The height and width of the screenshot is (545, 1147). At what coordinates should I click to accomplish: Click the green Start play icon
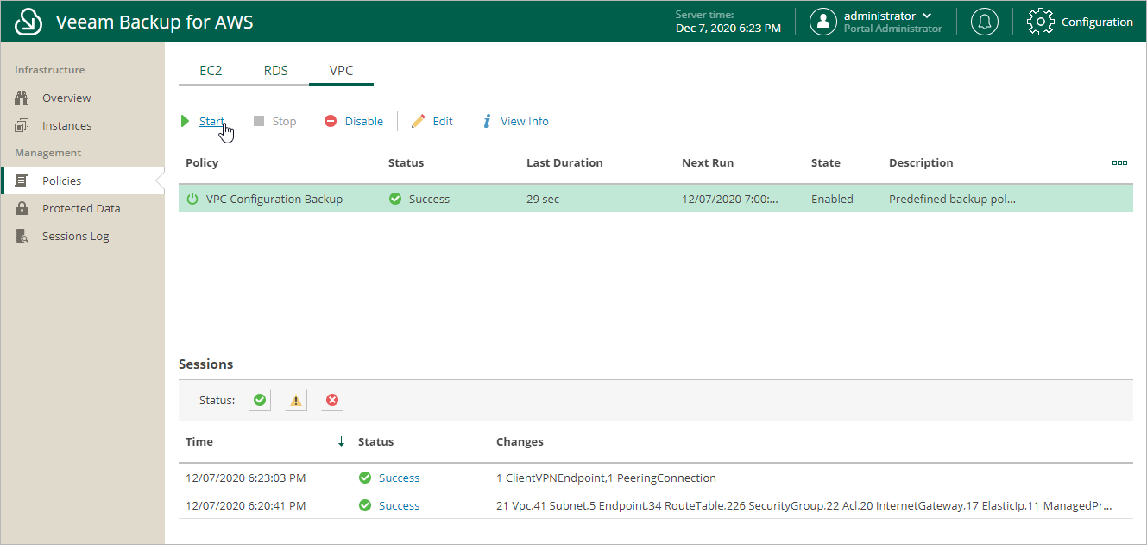tap(185, 122)
